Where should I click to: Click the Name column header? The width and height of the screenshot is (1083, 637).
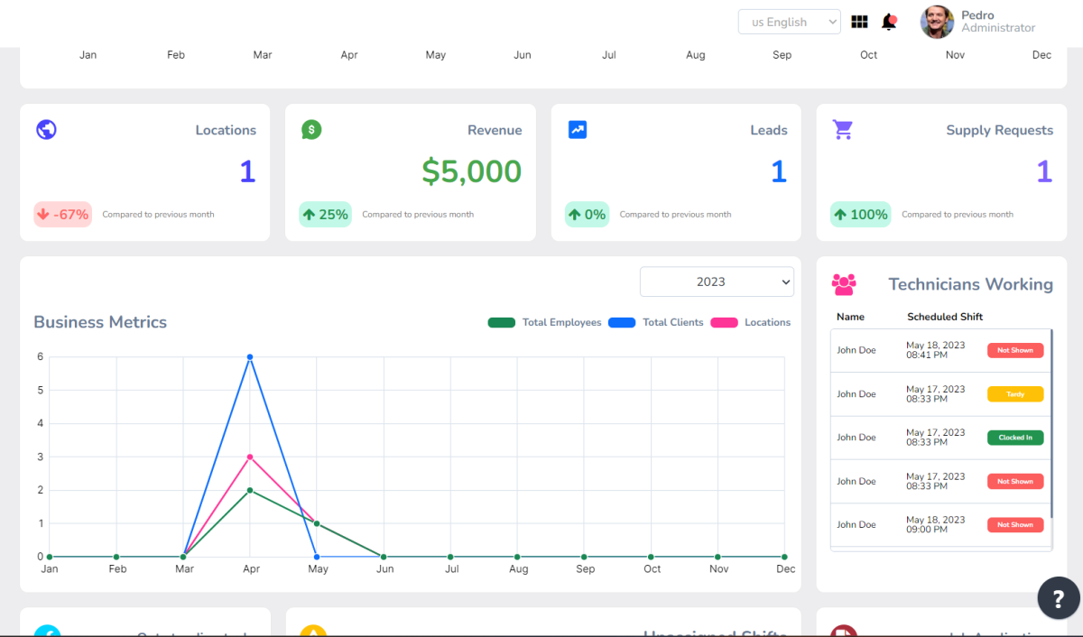(850, 317)
